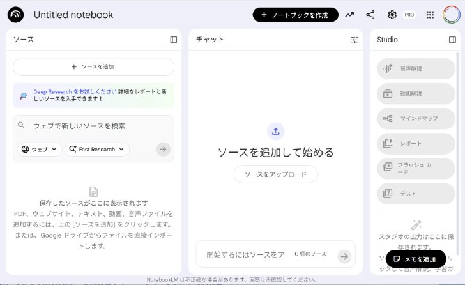Image resolution: width=465 pixels, height=285 pixels.
Task: Click the チャット panel heading
Action: pyautogui.click(x=210, y=40)
